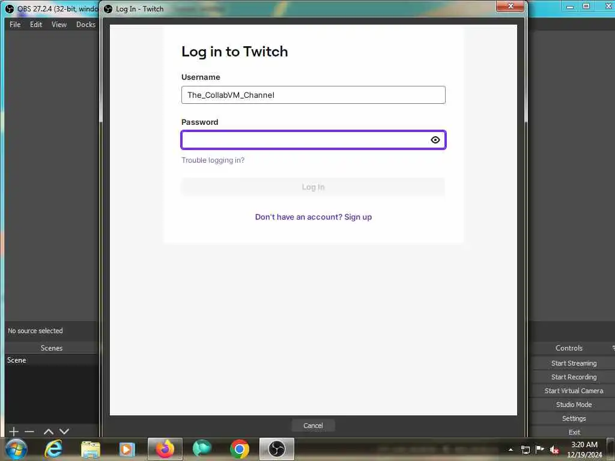The height and width of the screenshot is (461, 615).
Task: Click Start Recording in OBS Controls
Action: click(x=574, y=377)
